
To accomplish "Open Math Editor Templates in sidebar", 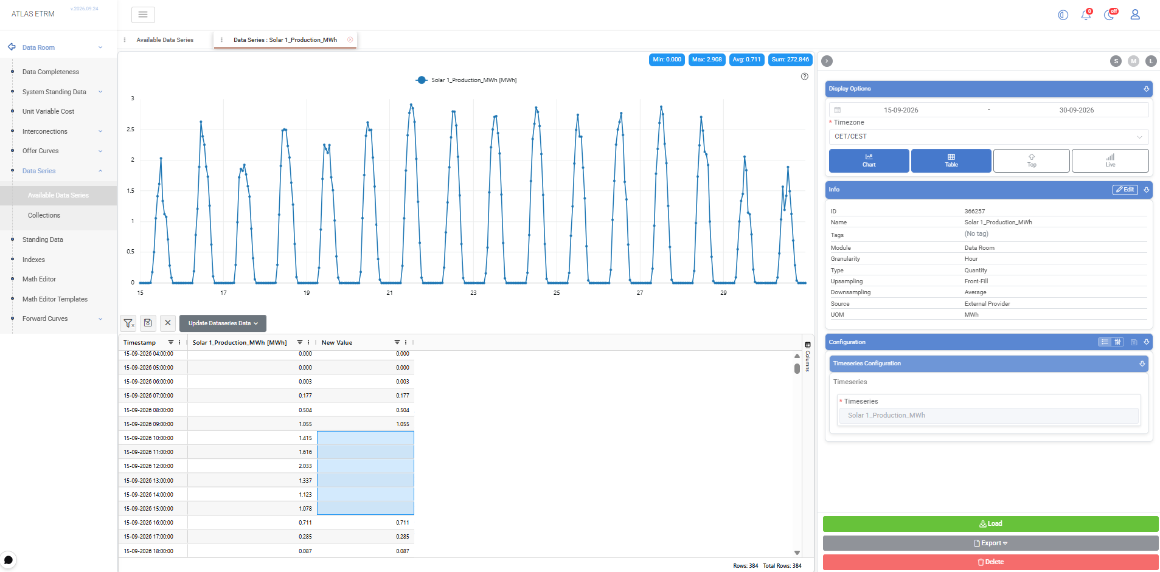I will pyautogui.click(x=55, y=299).
